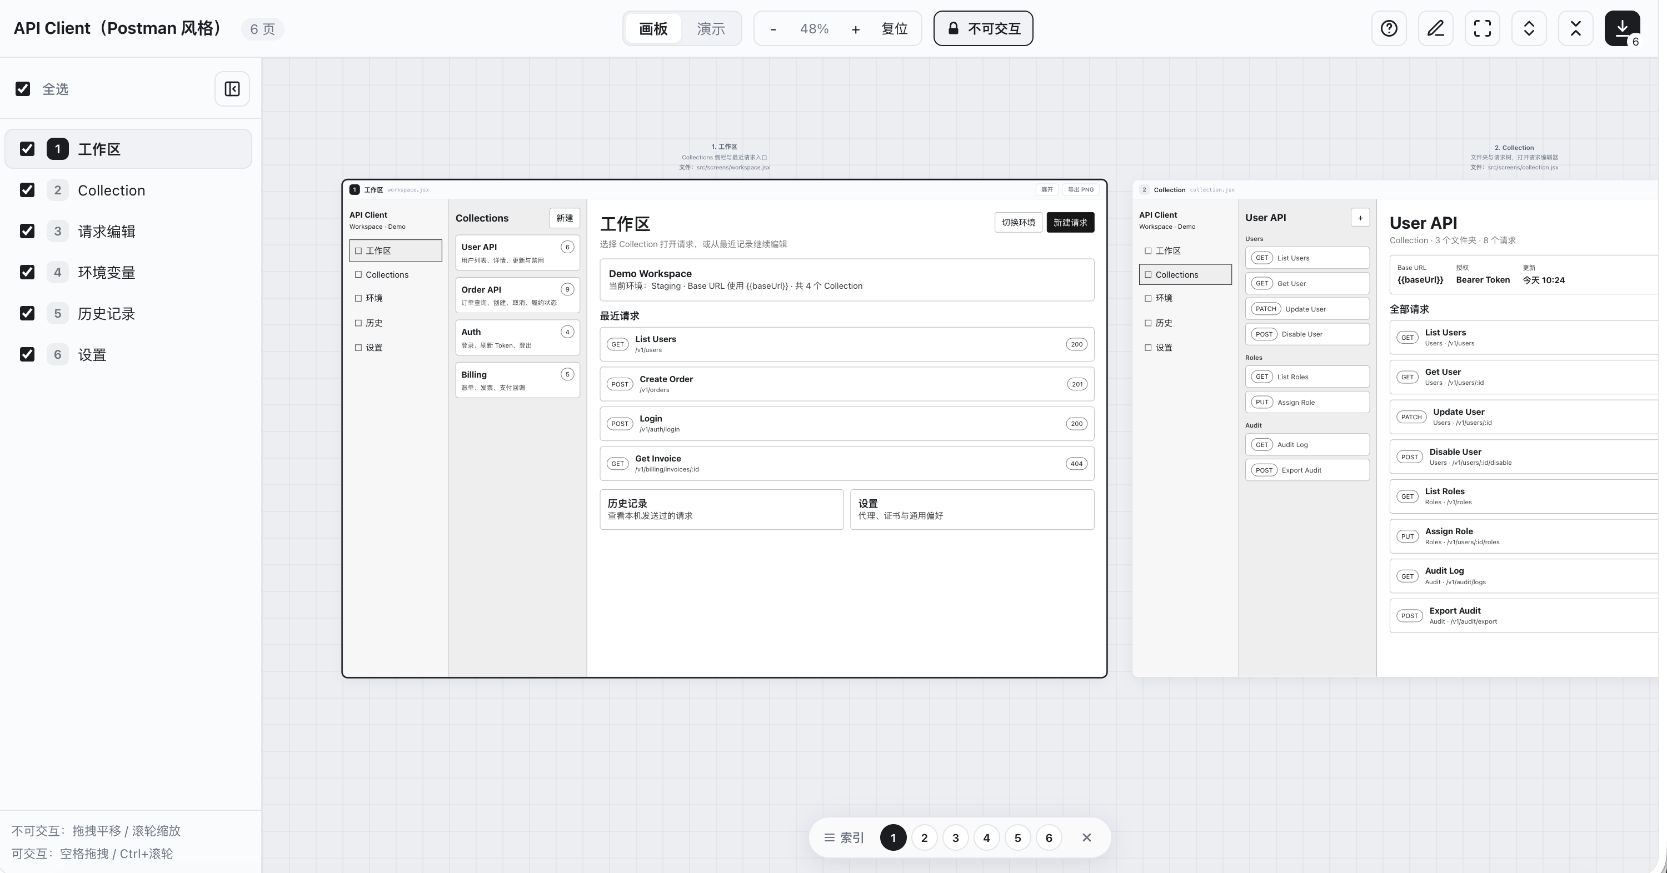Open User API collection card
Image resolution: width=1667 pixels, height=873 pixels.
517,252
